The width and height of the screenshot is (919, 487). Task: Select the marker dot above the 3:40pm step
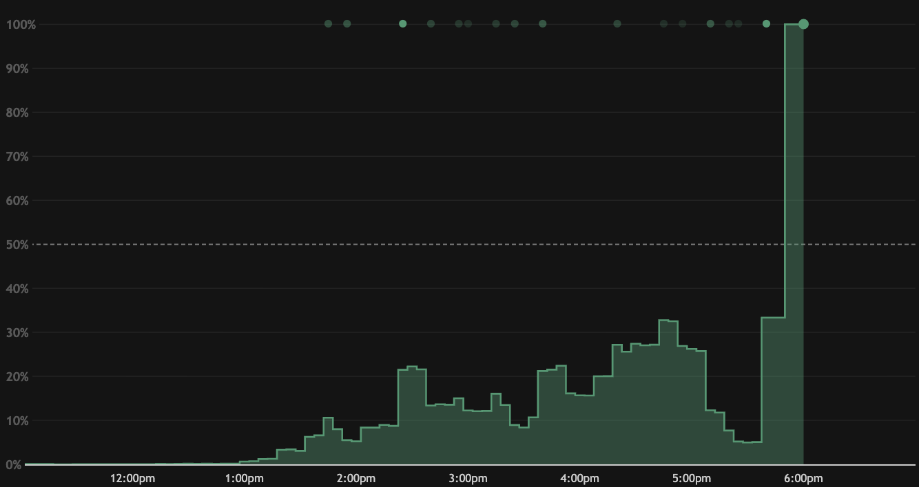pos(543,24)
